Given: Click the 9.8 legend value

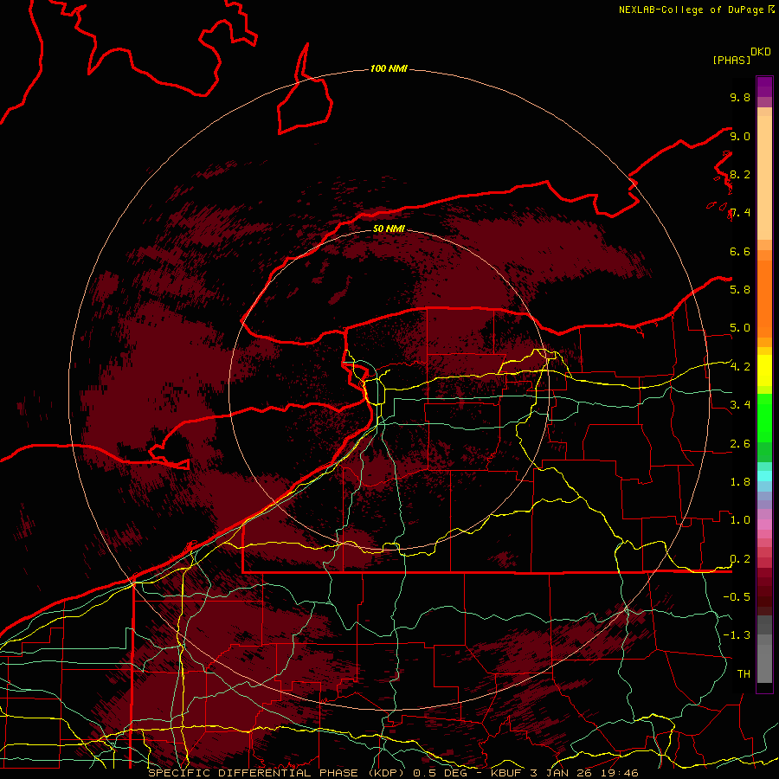Looking at the screenshot, I should (740, 97).
